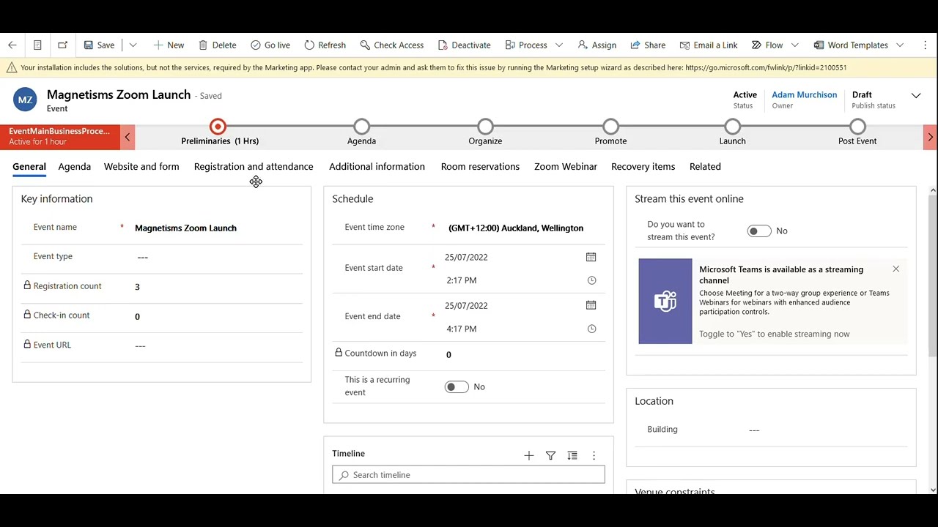Open record in new window icon
Screen dimensions: 938x527
[x=63, y=45]
